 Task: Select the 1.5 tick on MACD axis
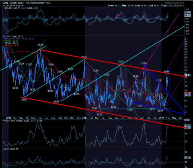[187, 10]
